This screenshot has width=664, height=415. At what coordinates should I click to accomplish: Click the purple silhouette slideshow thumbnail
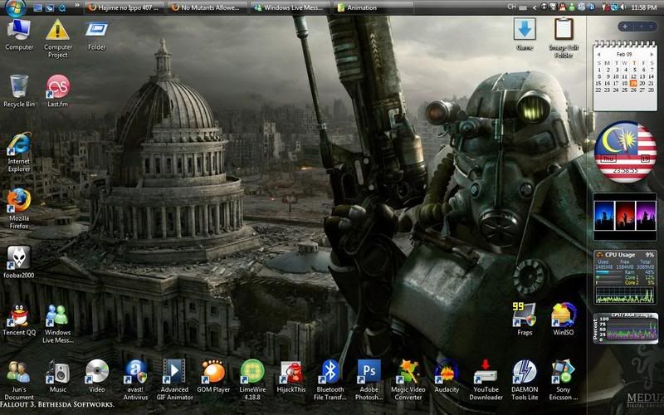click(x=646, y=216)
